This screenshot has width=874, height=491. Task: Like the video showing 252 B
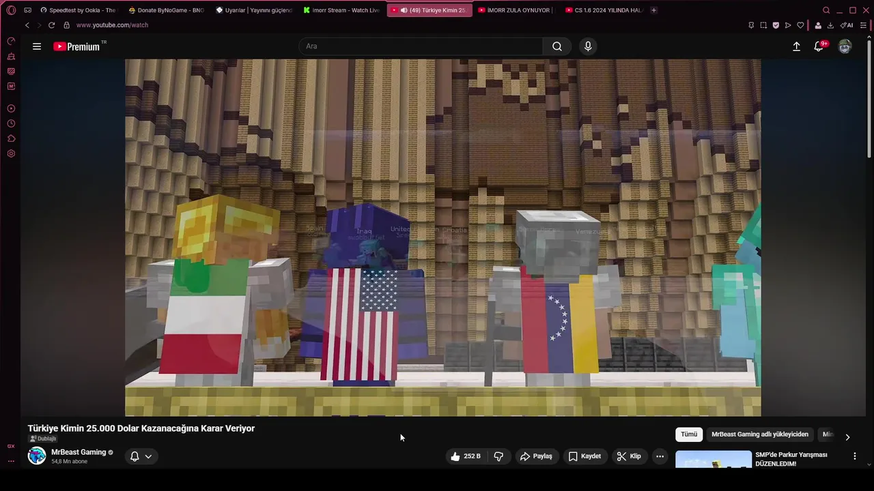pos(466,456)
